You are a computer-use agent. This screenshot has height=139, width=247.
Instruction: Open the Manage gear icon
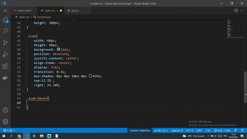[5, 122]
